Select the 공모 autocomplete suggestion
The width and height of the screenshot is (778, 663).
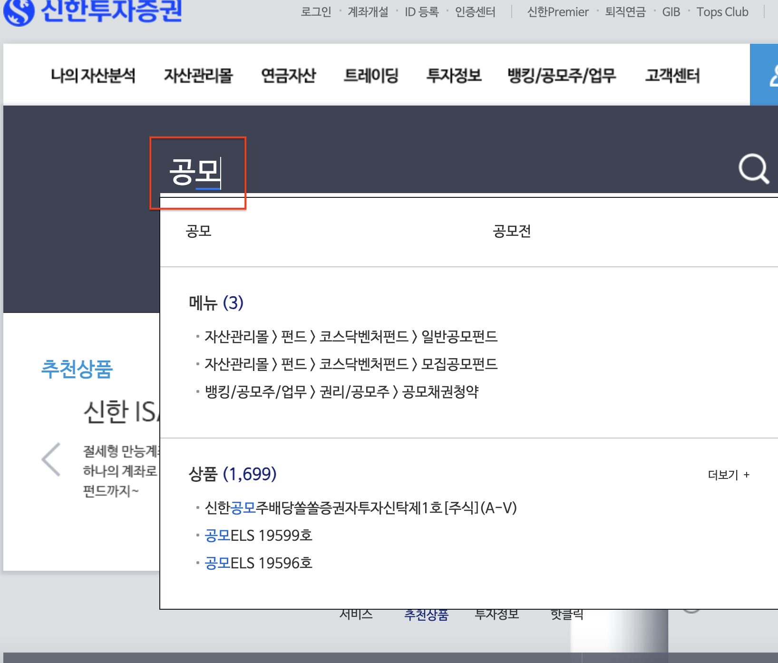pos(199,231)
